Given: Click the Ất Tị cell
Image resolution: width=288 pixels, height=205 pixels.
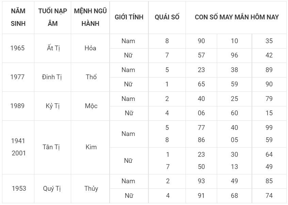Looking at the screenshot, I should pyautogui.click(x=52, y=48).
